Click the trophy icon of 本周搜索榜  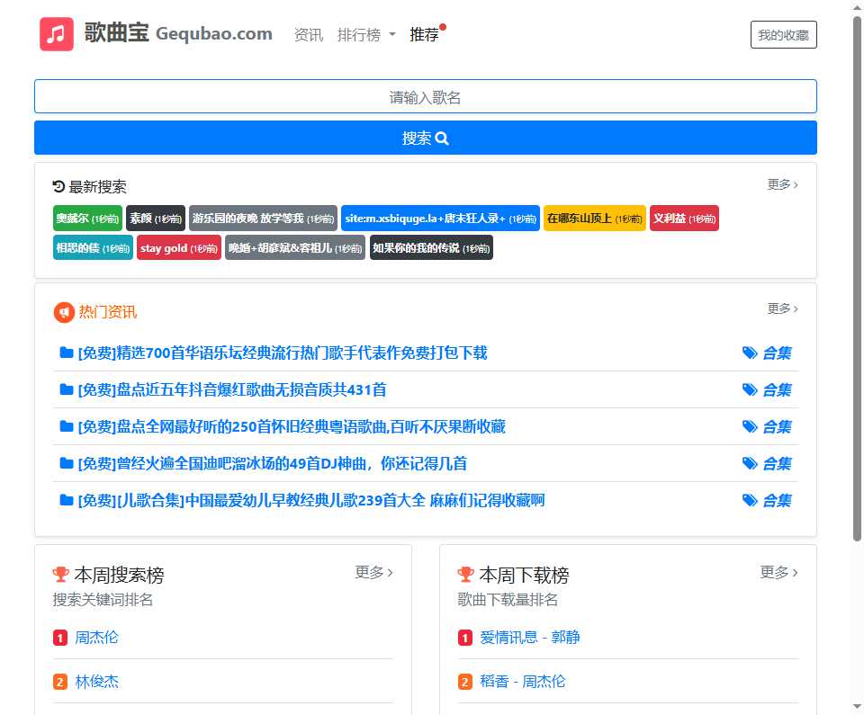click(x=61, y=573)
